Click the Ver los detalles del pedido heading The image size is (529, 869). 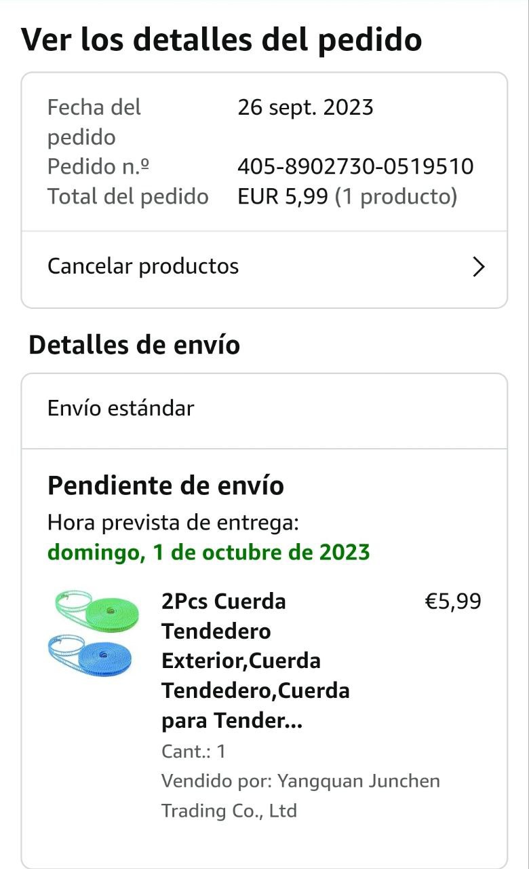pos(221,40)
